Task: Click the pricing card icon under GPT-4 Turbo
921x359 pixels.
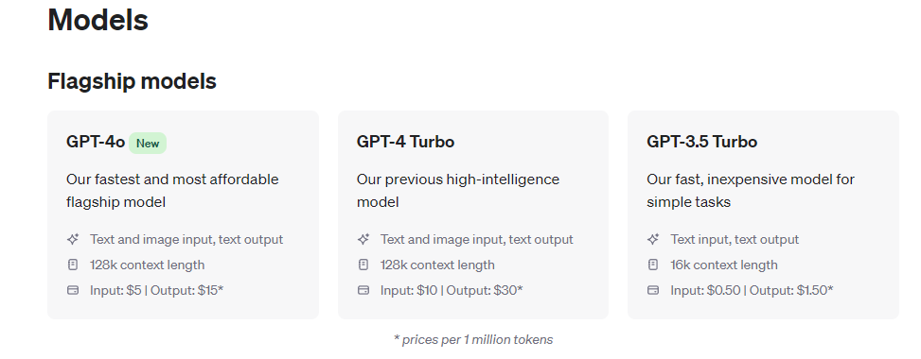Action: [363, 290]
